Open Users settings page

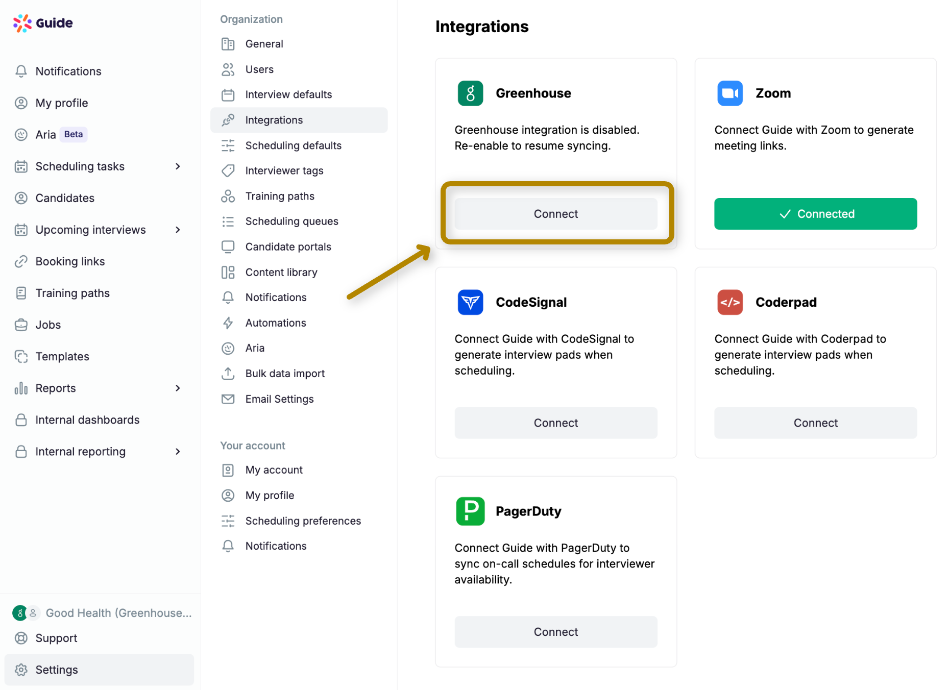coord(299,69)
